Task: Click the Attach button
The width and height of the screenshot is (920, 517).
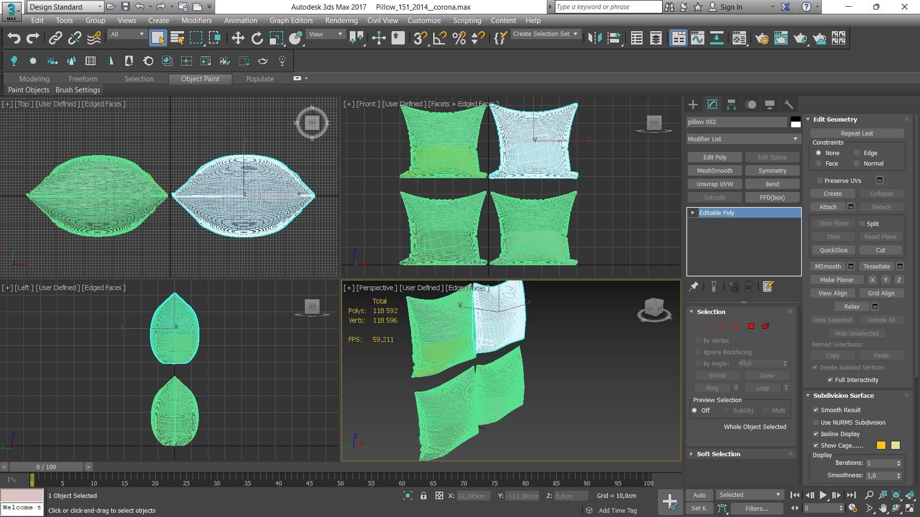Action: pyautogui.click(x=828, y=207)
